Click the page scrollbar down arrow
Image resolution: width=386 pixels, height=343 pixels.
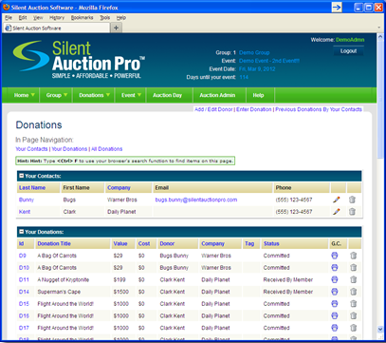click(x=380, y=330)
